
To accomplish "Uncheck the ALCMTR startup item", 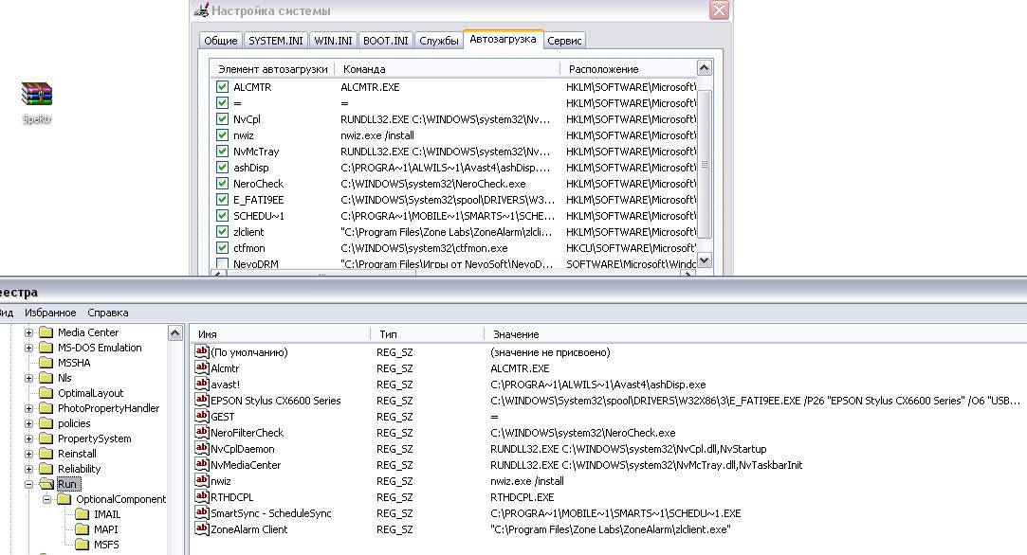I will click(222, 87).
